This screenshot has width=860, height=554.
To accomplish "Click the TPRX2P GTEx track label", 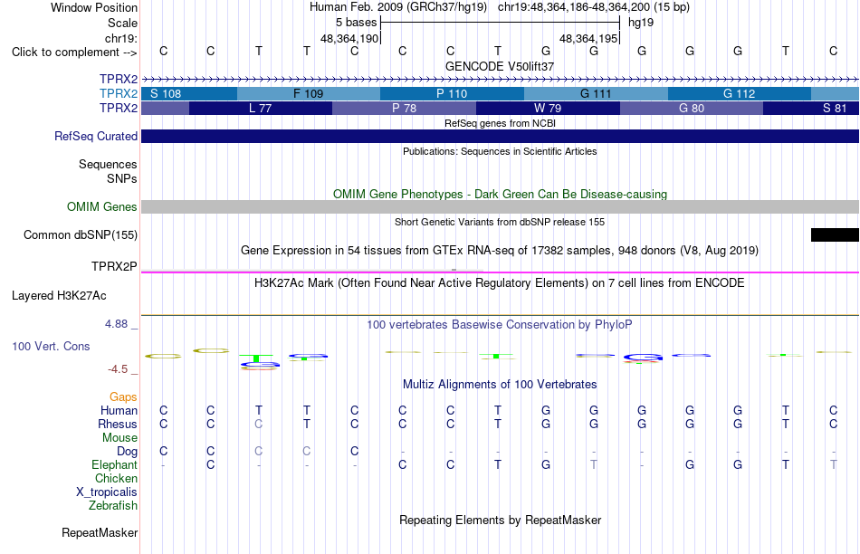I will pos(114,266).
